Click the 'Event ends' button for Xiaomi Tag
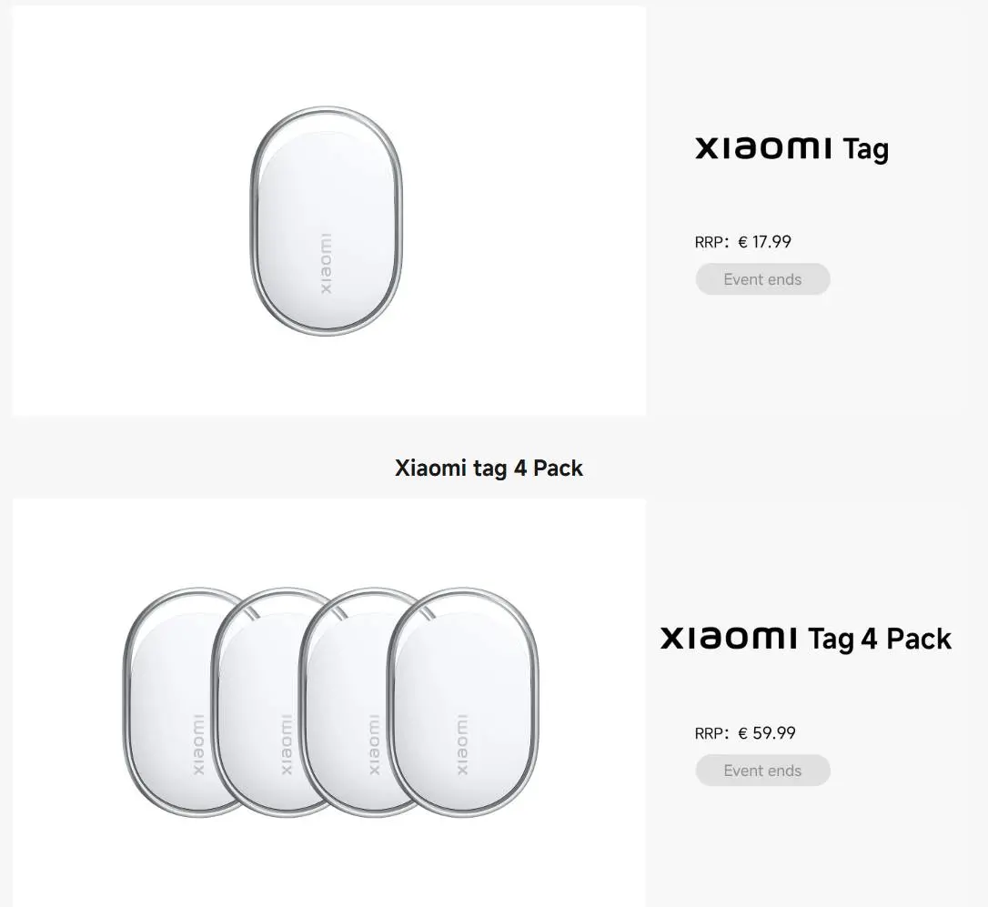The height and width of the screenshot is (907, 988). pos(762,278)
